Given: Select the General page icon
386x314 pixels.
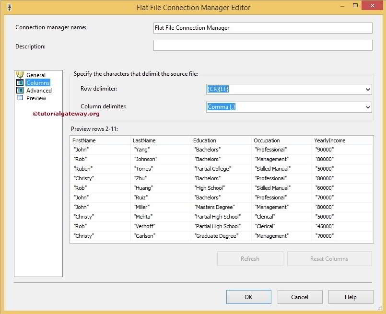Looking at the screenshot, I should pyautogui.click(x=20, y=75).
